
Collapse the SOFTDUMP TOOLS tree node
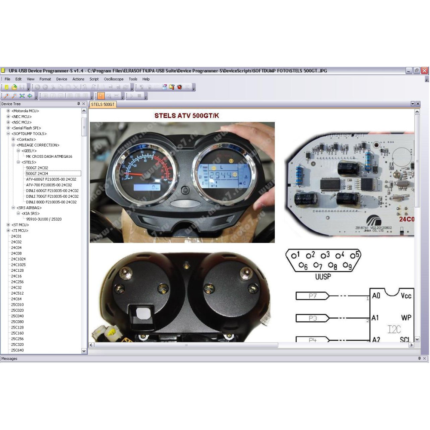coord(8,134)
